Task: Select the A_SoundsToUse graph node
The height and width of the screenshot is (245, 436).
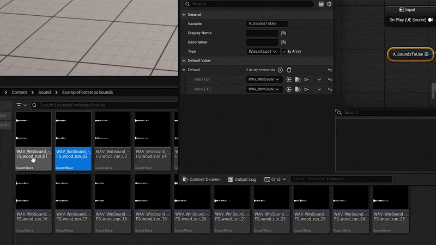Action: pyautogui.click(x=410, y=54)
